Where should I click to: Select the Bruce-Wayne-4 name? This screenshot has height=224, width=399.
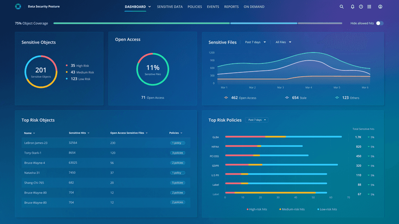pos(35,163)
